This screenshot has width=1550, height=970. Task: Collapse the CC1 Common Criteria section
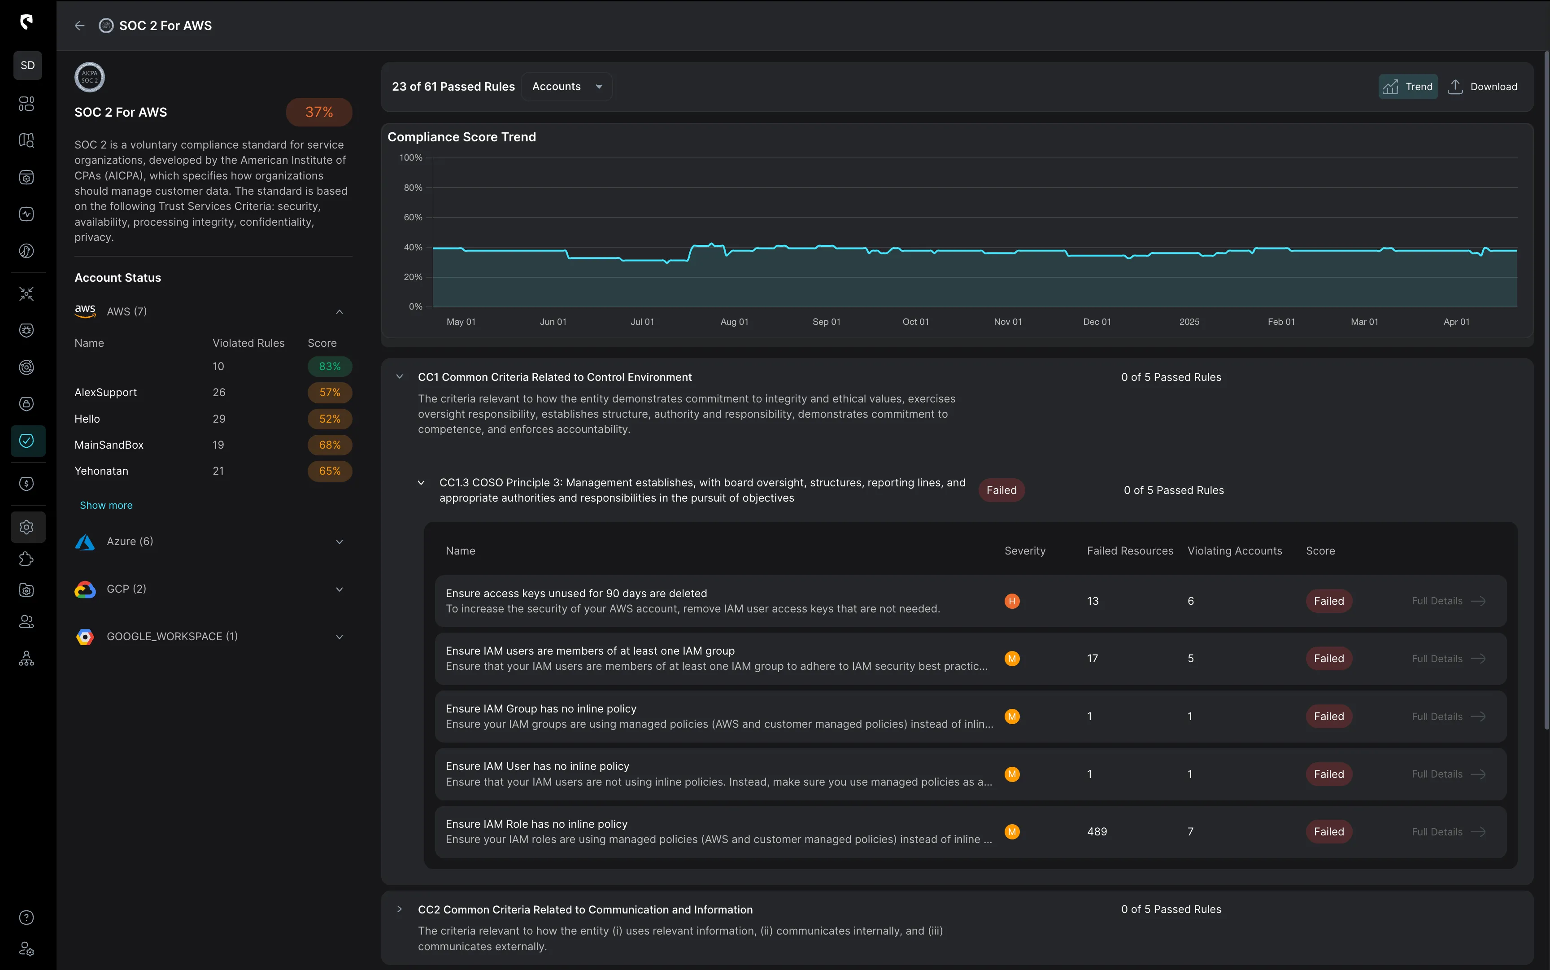(400, 377)
